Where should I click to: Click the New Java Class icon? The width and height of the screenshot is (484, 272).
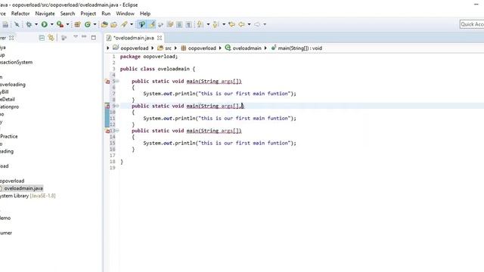coord(88,24)
